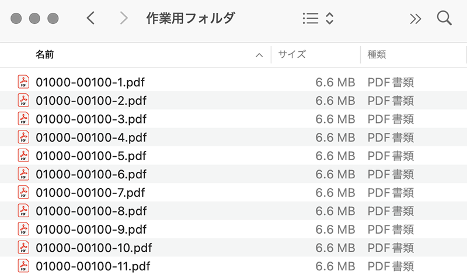
Task: Click the forward navigation arrow
Action: 123,19
